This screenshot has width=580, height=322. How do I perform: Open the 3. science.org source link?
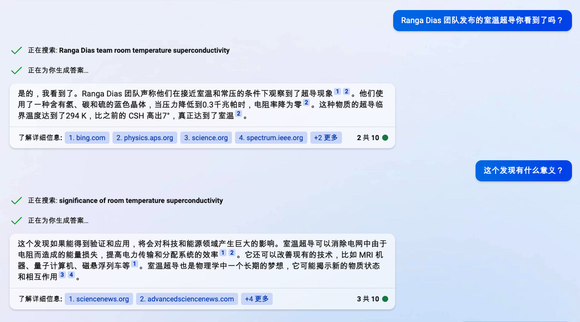[206, 138]
